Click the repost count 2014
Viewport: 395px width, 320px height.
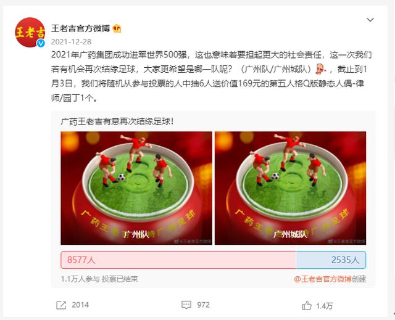[80, 305]
